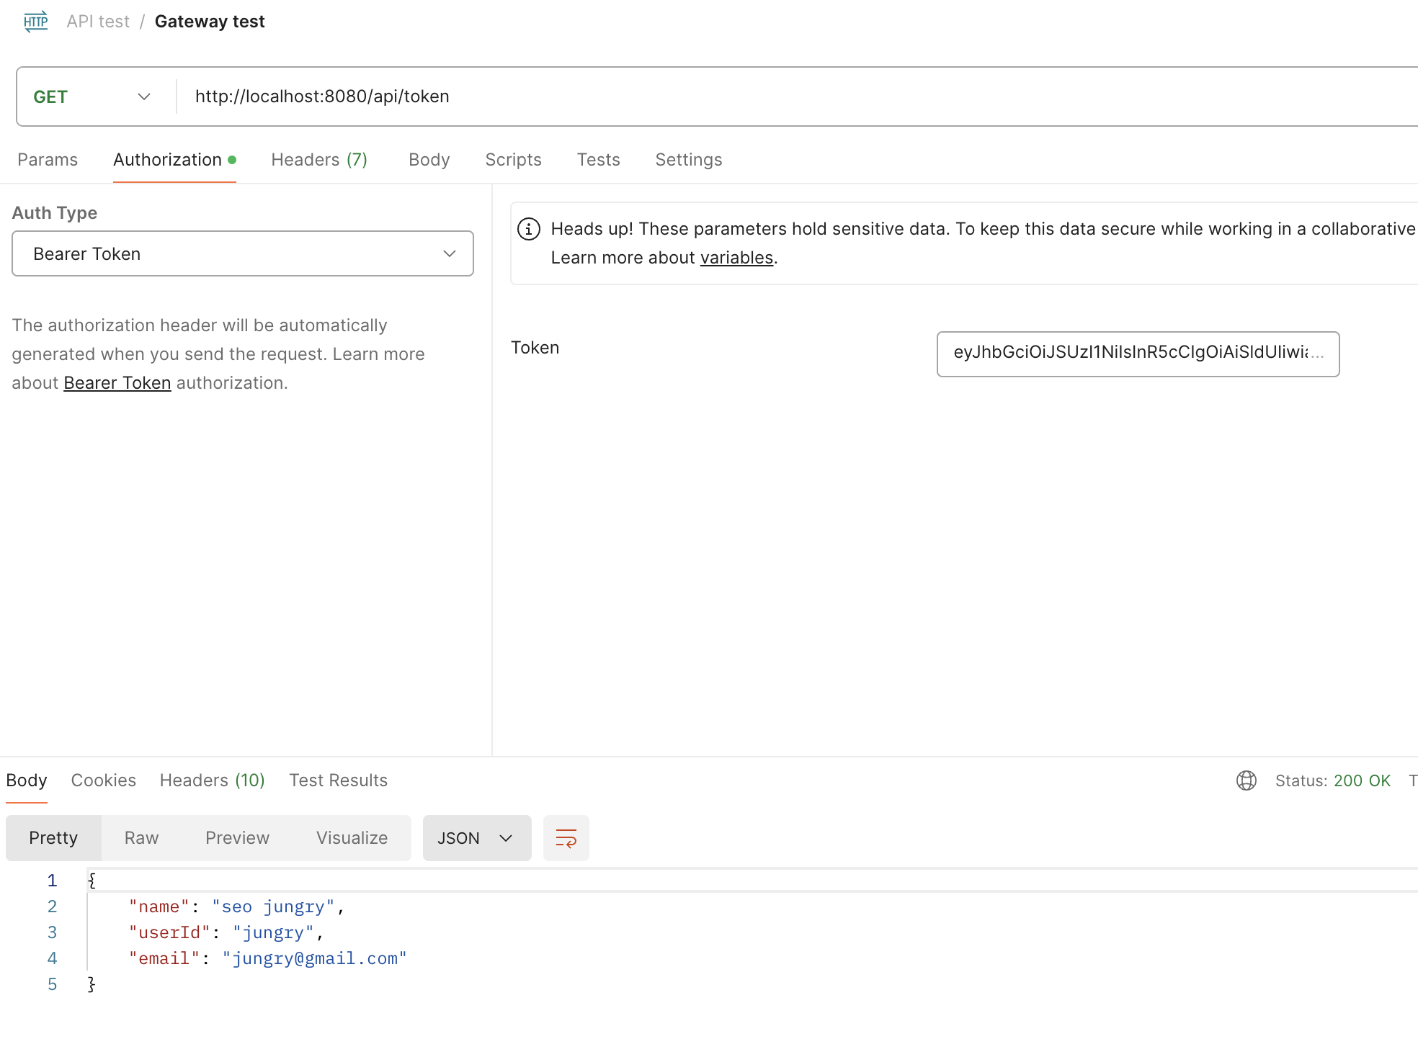
Task: Open the JSON format dropdown
Action: click(476, 838)
